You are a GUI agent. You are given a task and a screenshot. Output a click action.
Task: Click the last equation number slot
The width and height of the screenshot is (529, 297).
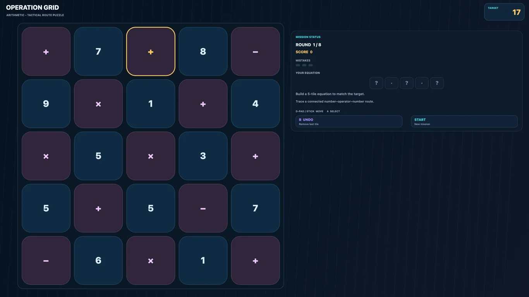(437, 83)
